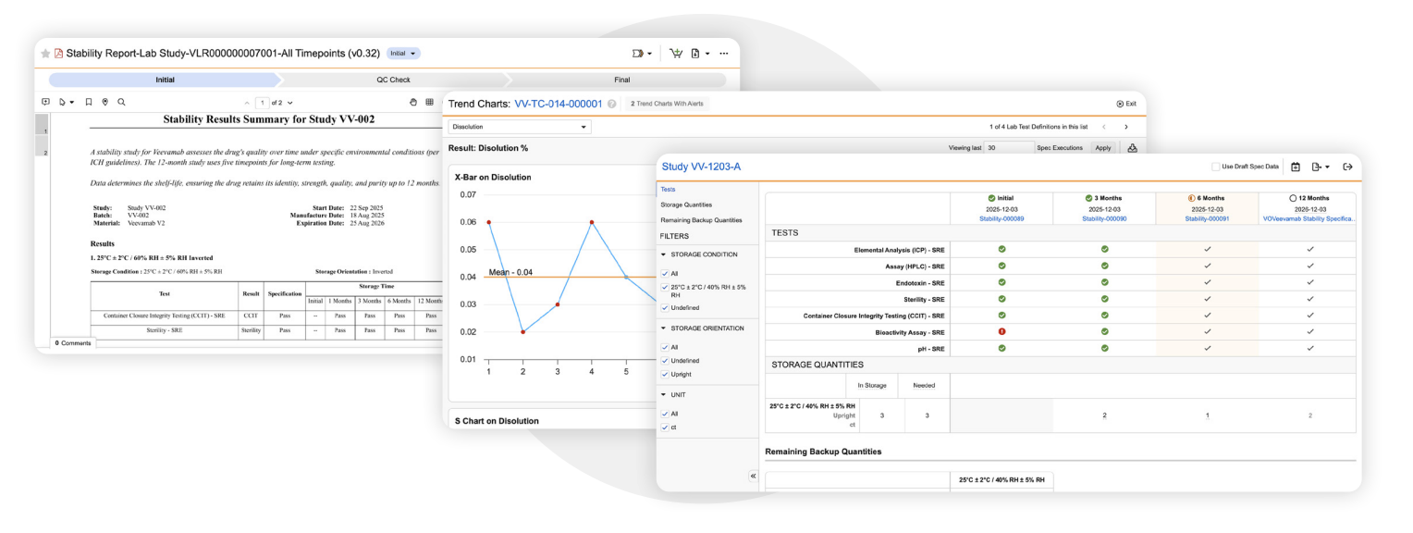This screenshot has width=1413, height=533.
Task: Click the bookmark icon in PDF toolbar
Action: click(x=88, y=102)
